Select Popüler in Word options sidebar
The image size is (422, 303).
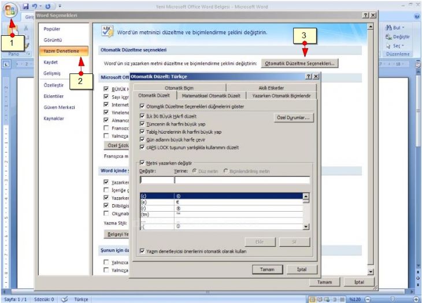[52, 29]
